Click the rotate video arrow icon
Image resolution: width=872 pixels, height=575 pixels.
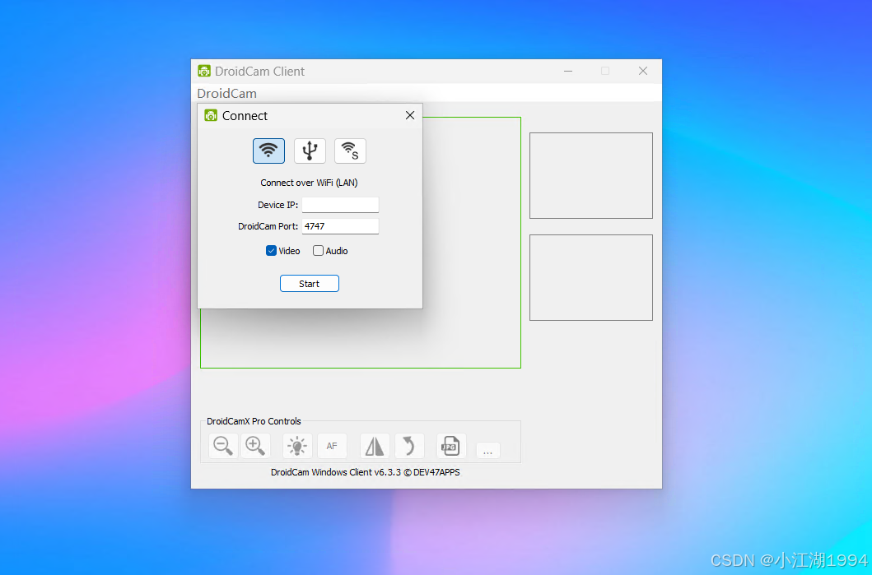pyautogui.click(x=409, y=446)
